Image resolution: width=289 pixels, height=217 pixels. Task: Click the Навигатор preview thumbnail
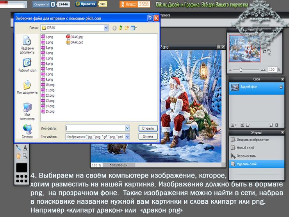click(x=244, y=48)
